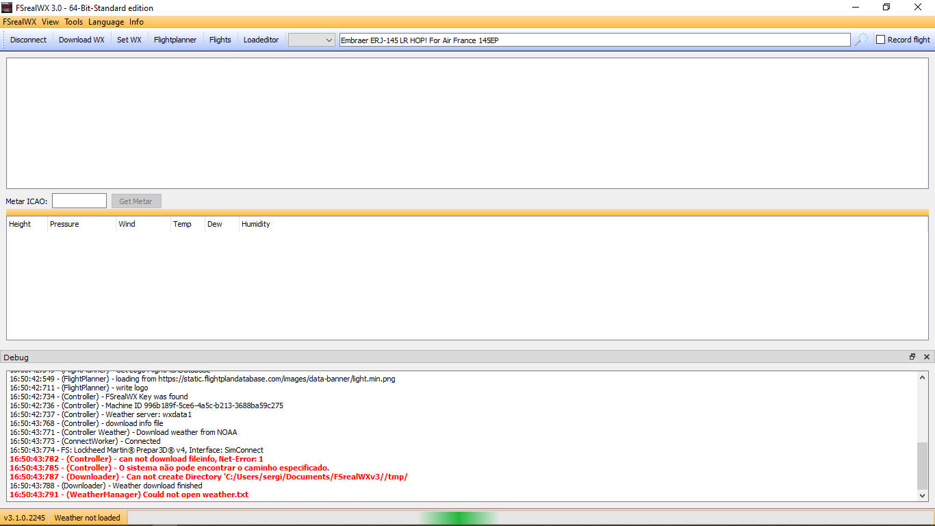Image resolution: width=935 pixels, height=526 pixels.
Task: Click the 'Can not create Directory' error line
Action: click(x=209, y=477)
